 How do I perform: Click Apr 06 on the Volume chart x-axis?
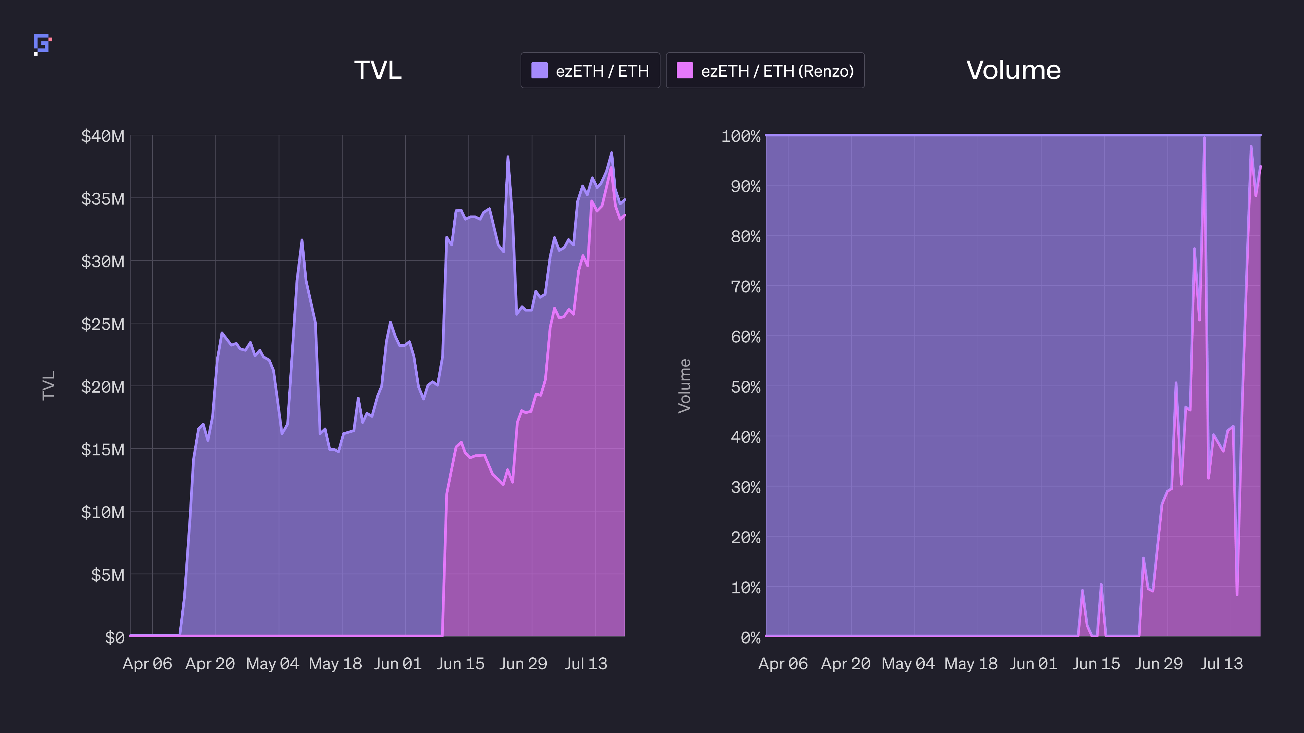783,663
